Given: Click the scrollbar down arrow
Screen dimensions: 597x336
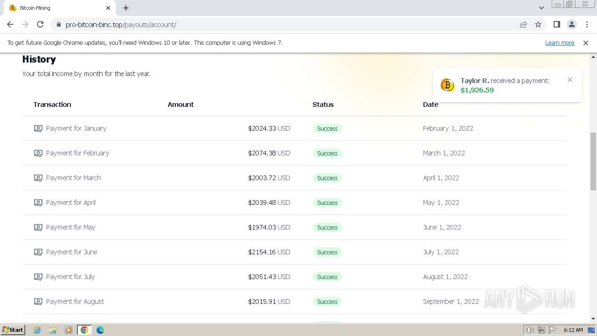Looking at the screenshot, I should click(x=593, y=319).
